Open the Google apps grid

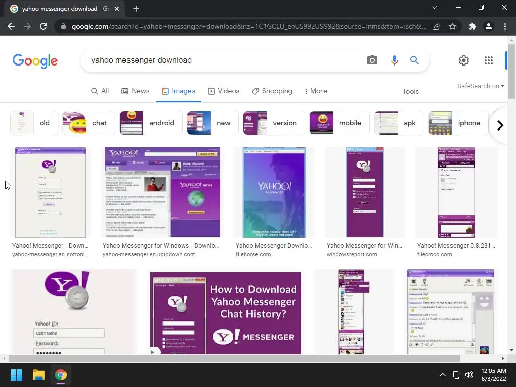pos(489,60)
